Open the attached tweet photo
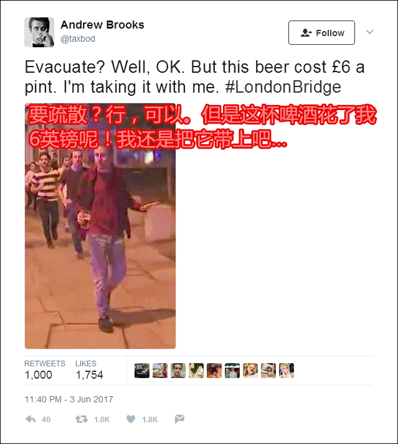The width and height of the screenshot is (398, 444). click(100, 226)
